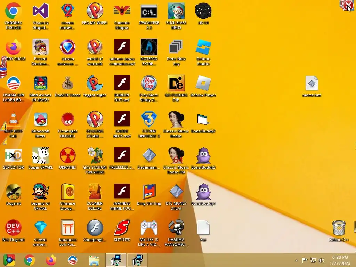Select the memz.bat file
Screen dimensions: 356x267
(x=312, y=83)
